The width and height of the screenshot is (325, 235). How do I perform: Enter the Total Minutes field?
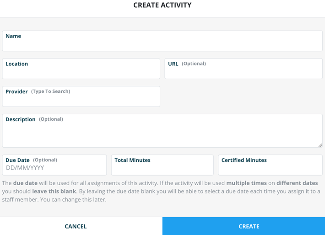pyautogui.click(x=162, y=169)
